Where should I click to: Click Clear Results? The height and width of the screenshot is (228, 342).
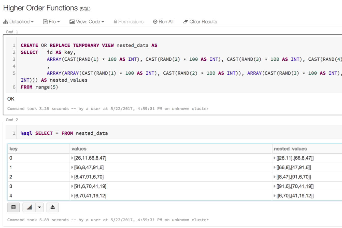pyautogui.click(x=200, y=22)
